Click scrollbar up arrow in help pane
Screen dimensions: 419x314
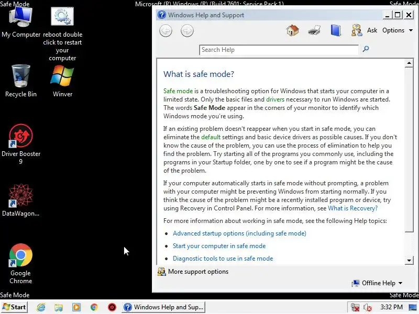coord(409,63)
